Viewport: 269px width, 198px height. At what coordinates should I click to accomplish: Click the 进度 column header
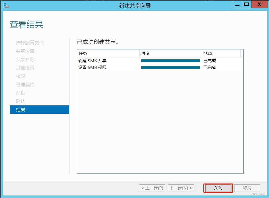(x=171, y=54)
